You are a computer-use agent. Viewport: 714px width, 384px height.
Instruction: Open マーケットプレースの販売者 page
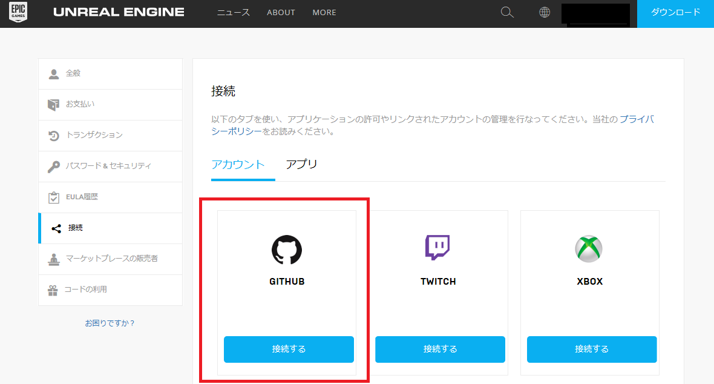111,259
